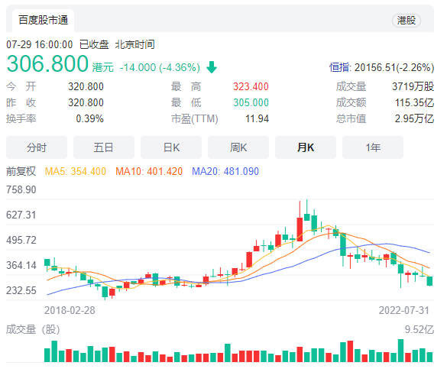This screenshot has width=447, height=372.
Task: Click the MA5: 354.400 indicator
Action: coord(76,171)
